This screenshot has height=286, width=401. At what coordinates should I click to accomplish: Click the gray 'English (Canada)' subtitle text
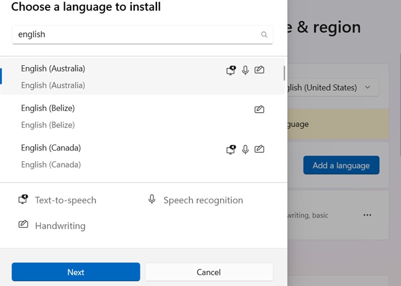51,165
